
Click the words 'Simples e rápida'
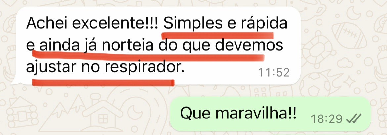pyautogui.click(x=226, y=24)
